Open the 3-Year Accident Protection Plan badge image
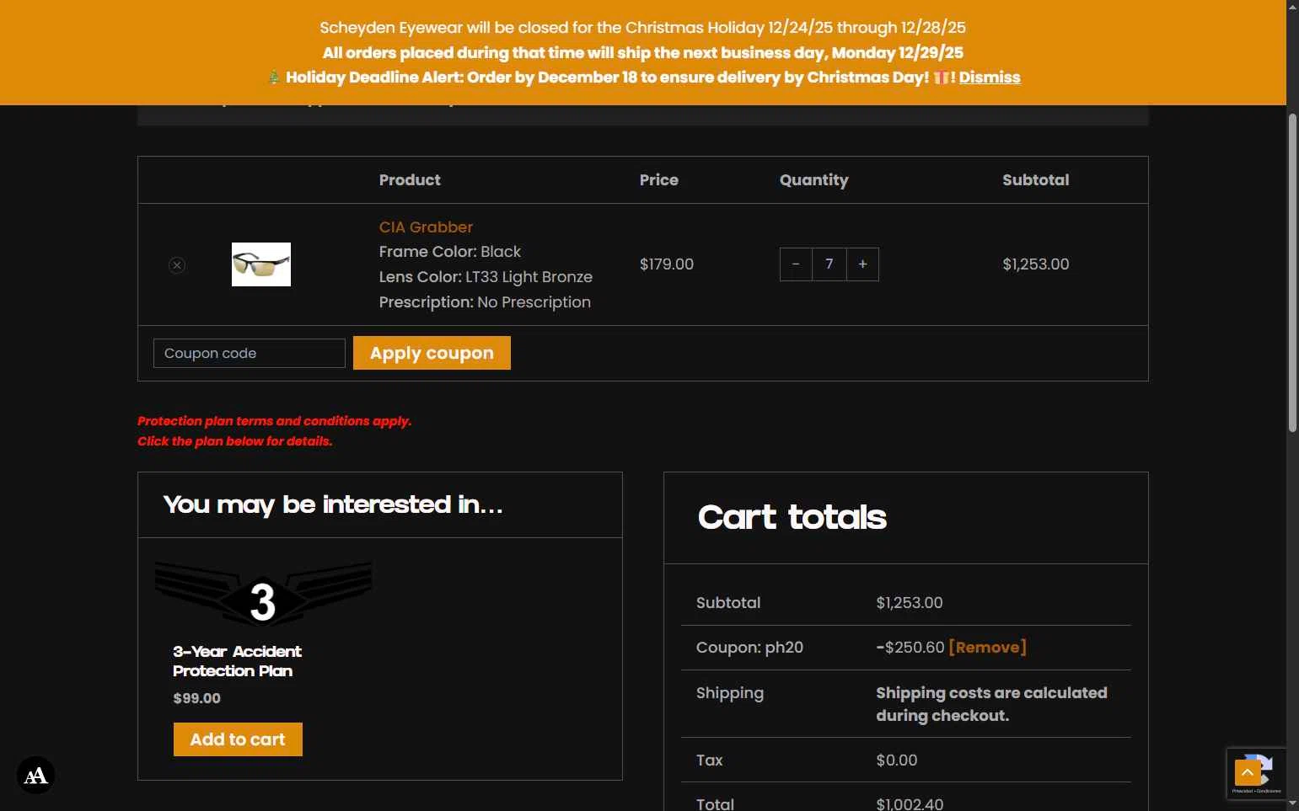Screen dimensions: 1299x811 (x=263, y=595)
